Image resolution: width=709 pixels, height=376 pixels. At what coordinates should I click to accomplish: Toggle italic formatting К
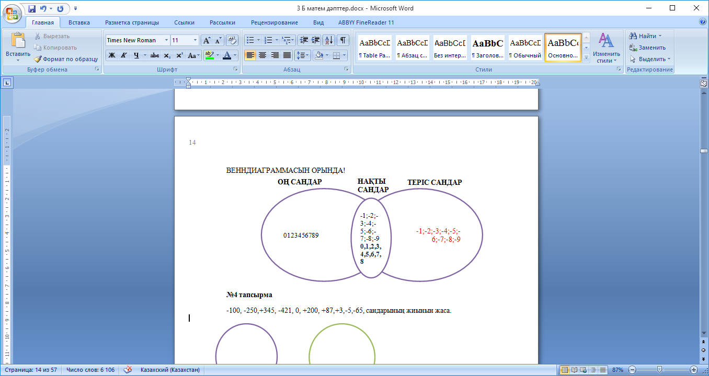tap(124, 55)
